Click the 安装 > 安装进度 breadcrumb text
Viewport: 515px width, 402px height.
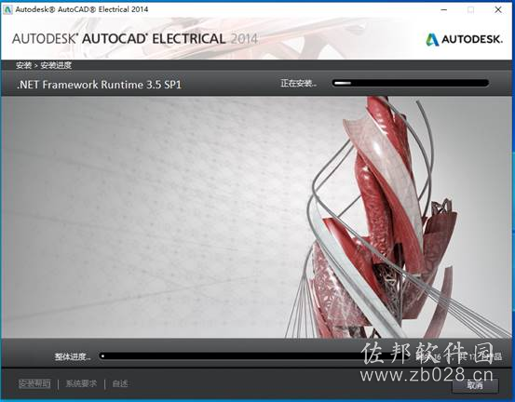(x=44, y=65)
